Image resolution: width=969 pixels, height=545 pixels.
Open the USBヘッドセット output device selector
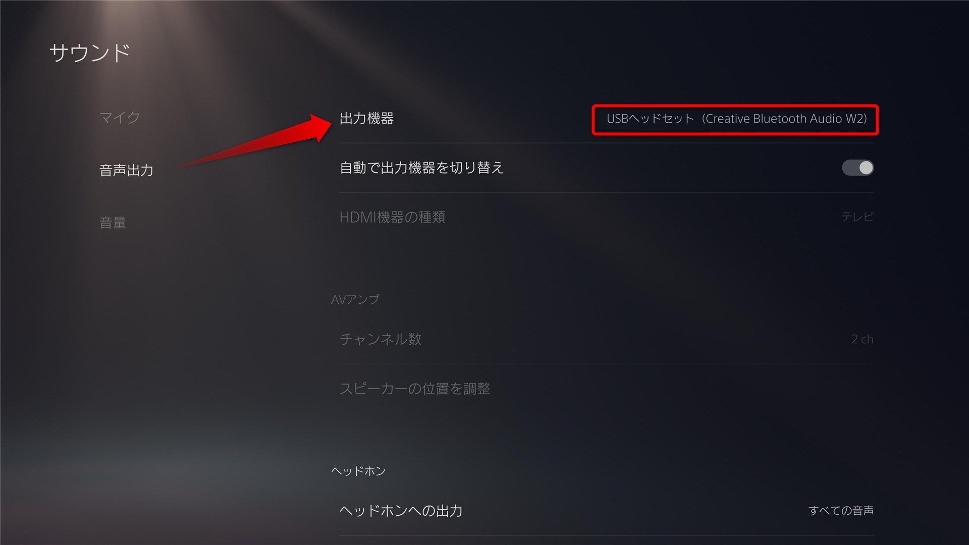pyautogui.click(x=735, y=120)
